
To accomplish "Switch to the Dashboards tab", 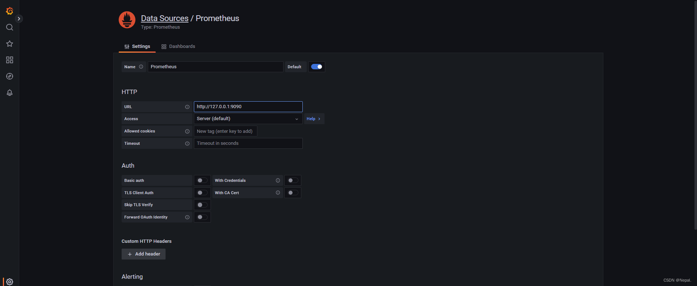I will (x=178, y=46).
